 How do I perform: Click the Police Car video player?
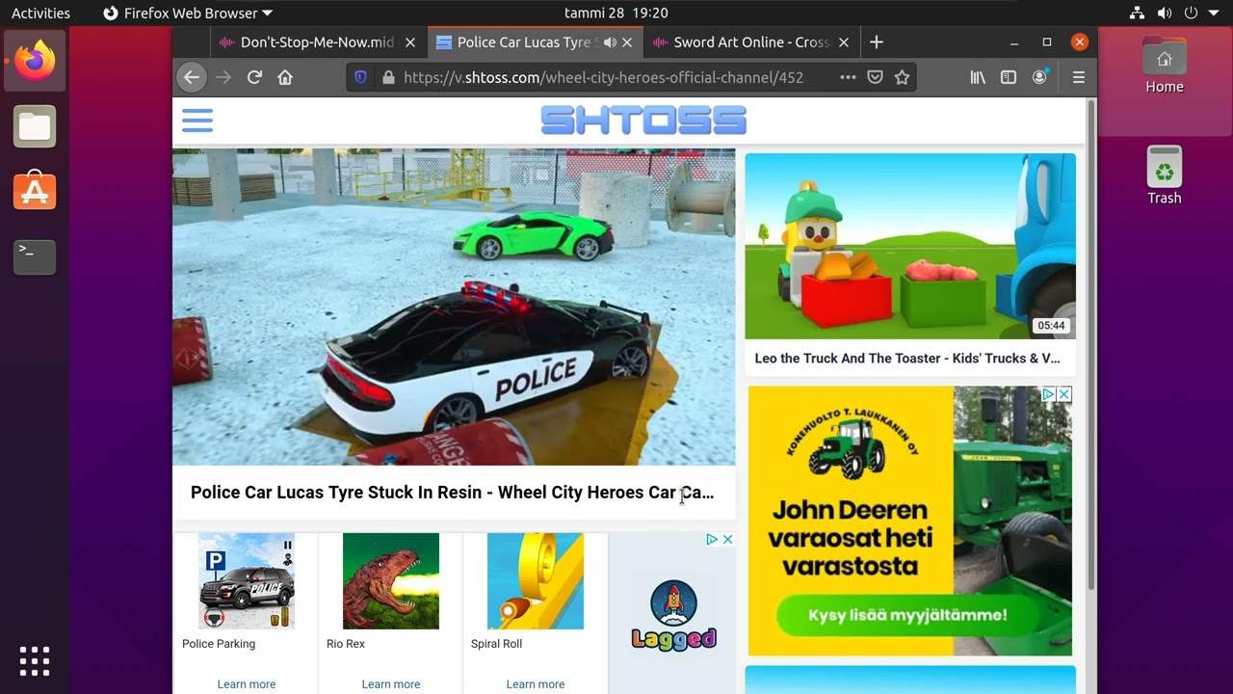coord(454,307)
